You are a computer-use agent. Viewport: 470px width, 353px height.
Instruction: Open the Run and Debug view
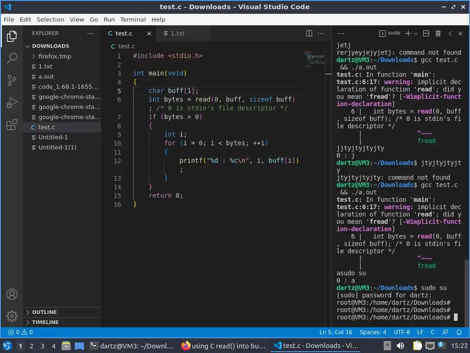[11, 102]
